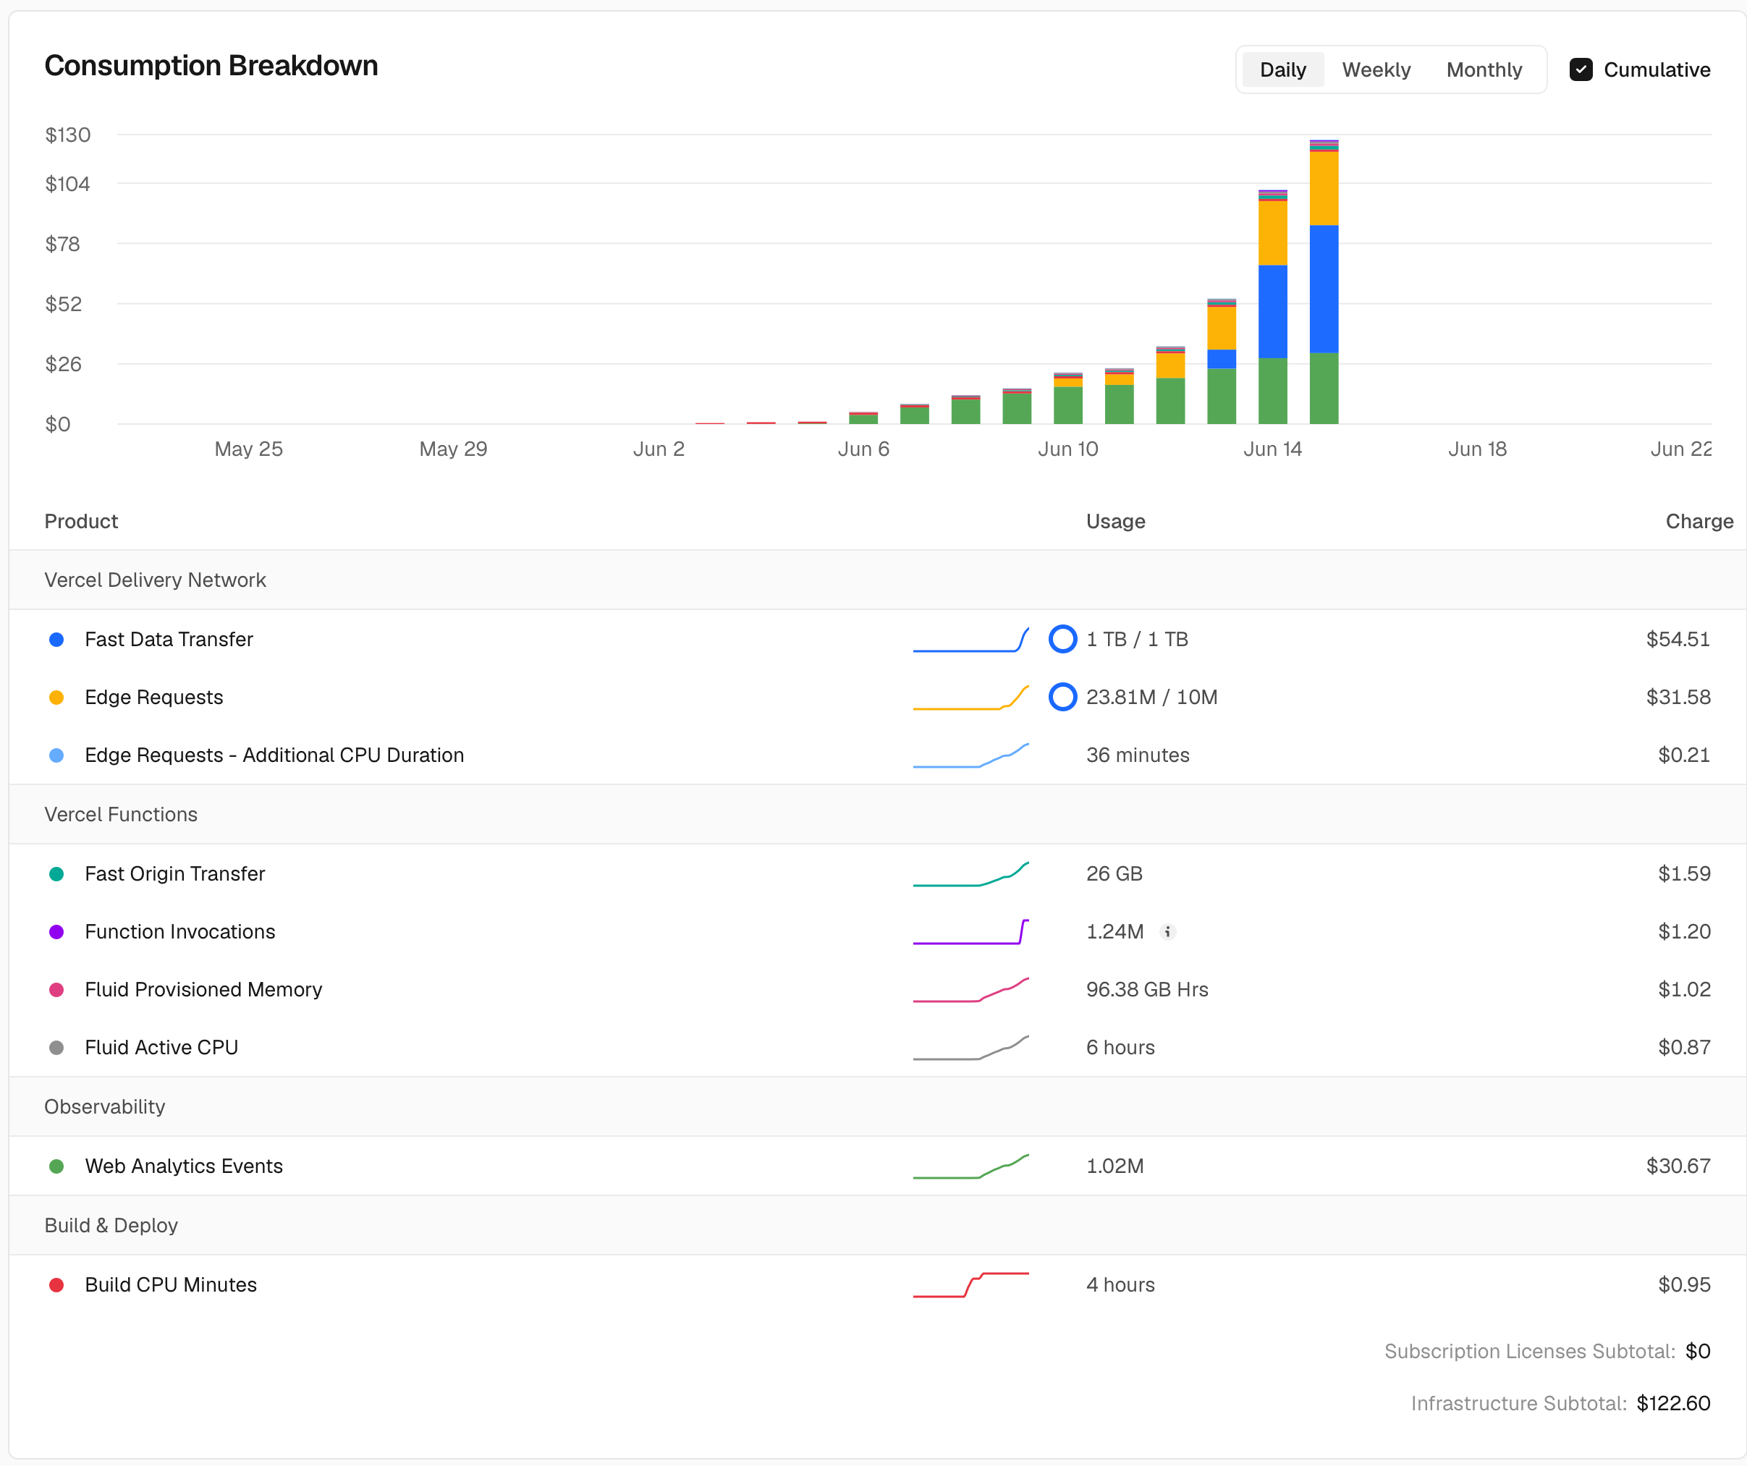Click the $31.58 charge amount

click(1678, 698)
